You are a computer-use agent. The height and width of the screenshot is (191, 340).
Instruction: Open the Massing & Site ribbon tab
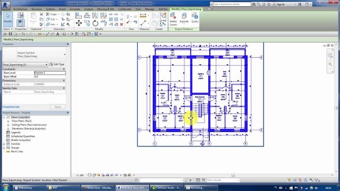click(106, 9)
